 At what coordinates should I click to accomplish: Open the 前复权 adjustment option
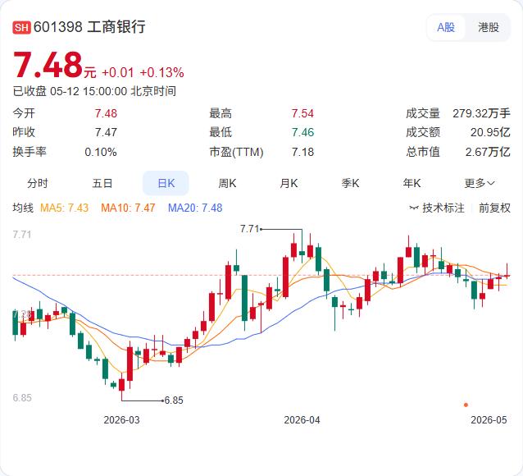coord(494,208)
